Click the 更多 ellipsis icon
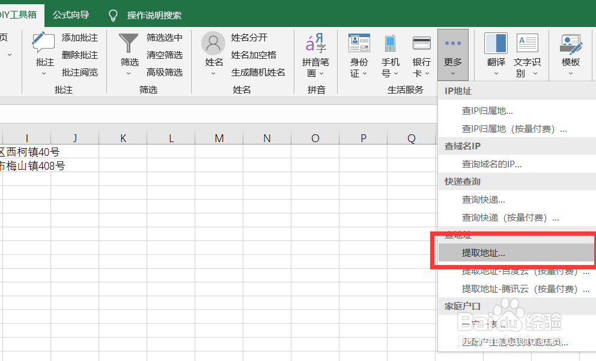This screenshot has width=596, height=361. 453,43
